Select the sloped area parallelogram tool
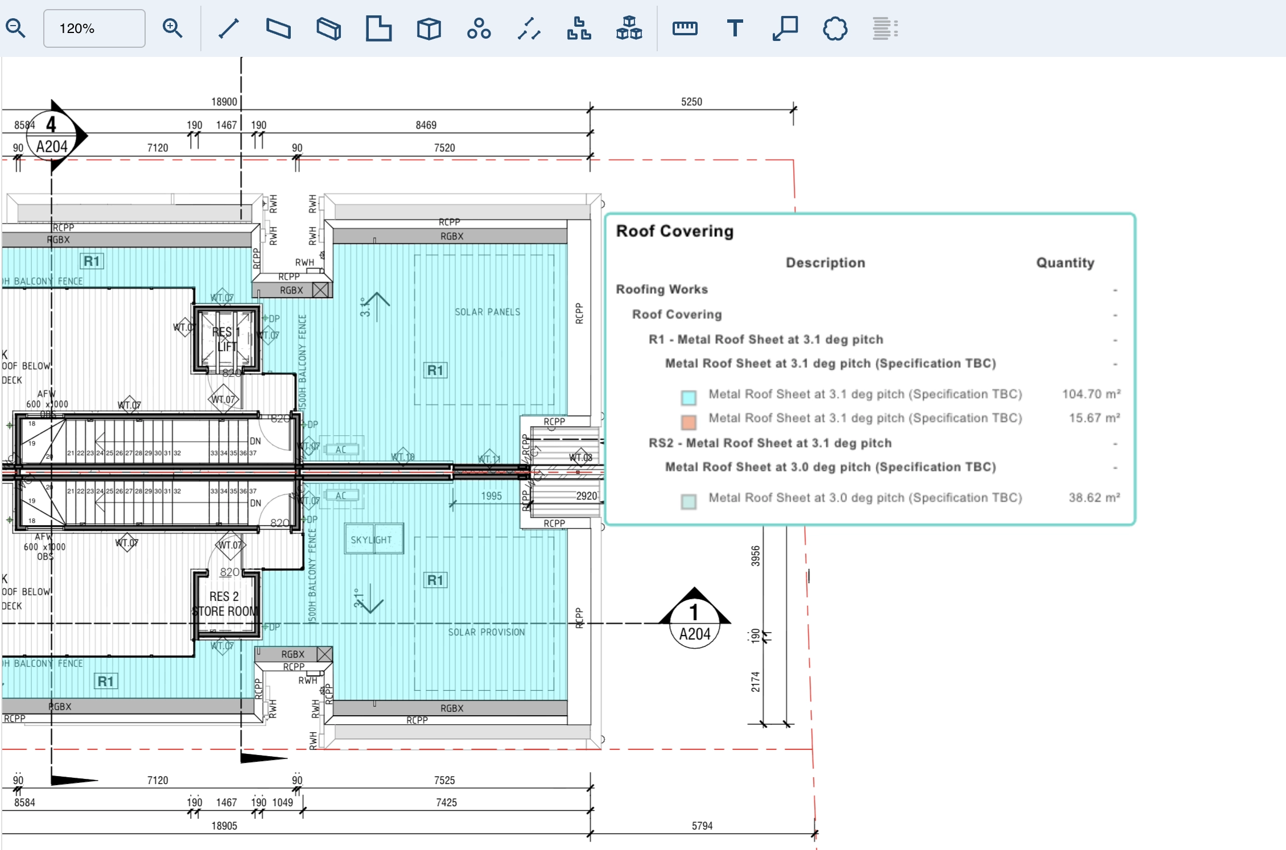The image size is (1286, 850). click(278, 28)
